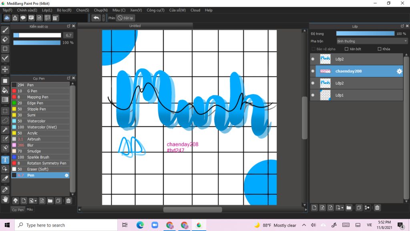Delete layer with trash icon in layer panel
The width and height of the screenshot is (410, 231).
pyautogui.click(x=377, y=208)
